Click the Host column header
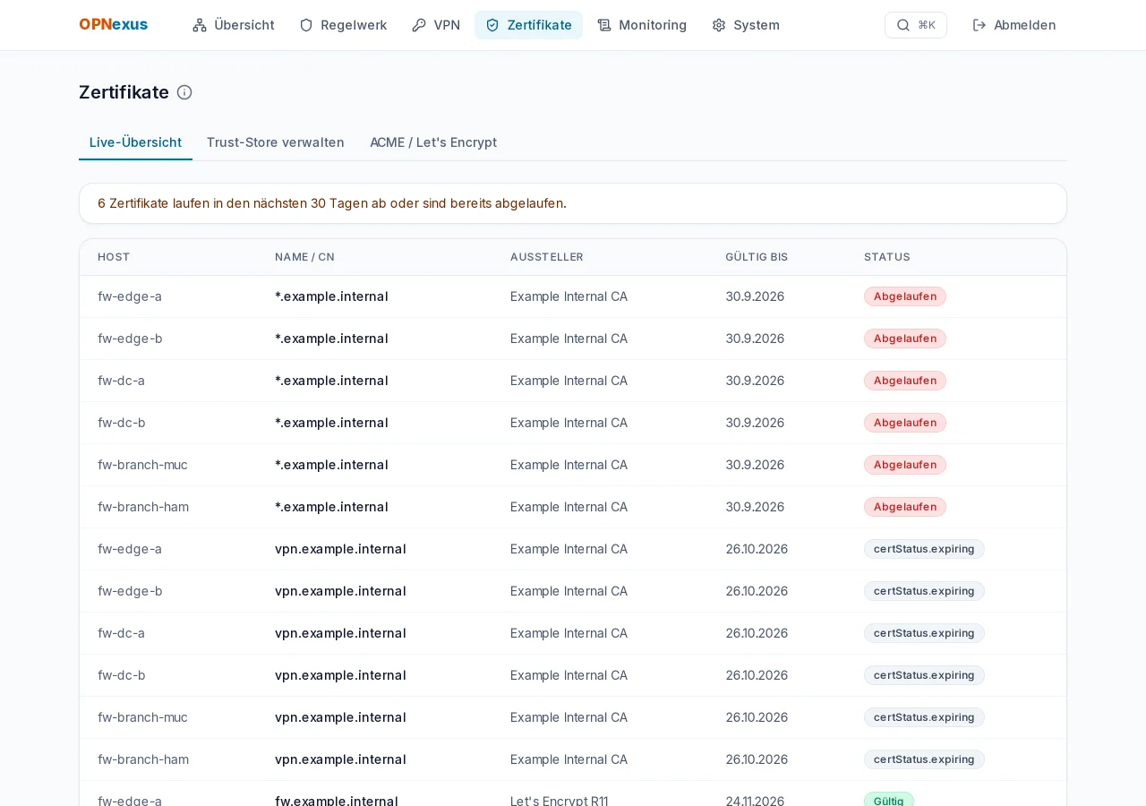 tap(114, 257)
